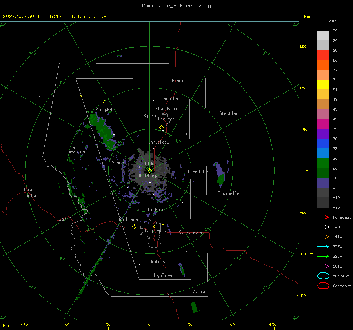
Task: Click the green echo east of HighRiver
Action: [182, 269]
